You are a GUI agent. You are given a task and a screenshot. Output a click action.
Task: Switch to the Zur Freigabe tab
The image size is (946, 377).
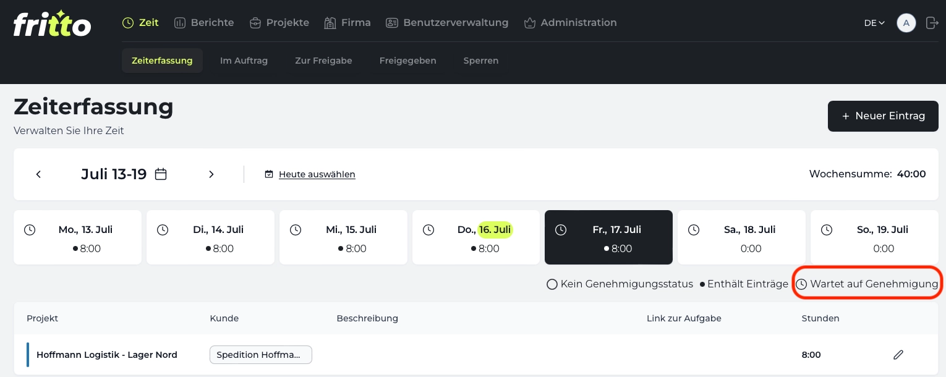click(323, 61)
